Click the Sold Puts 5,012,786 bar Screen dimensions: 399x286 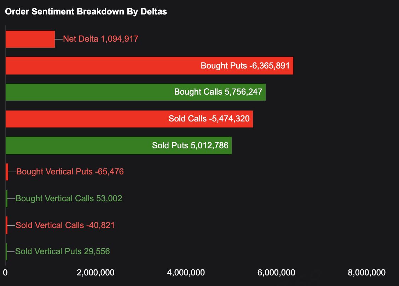[x=118, y=145]
